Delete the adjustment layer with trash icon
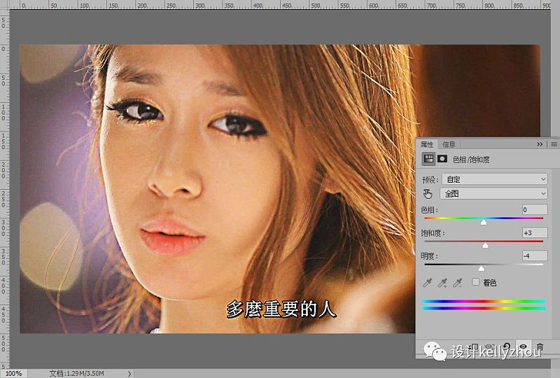Viewport: 560px width, 378px height. point(540,346)
